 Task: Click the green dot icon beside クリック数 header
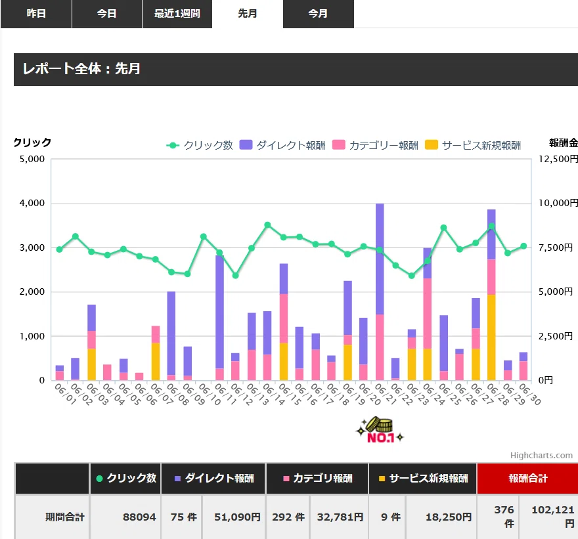pyautogui.click(x=99, y=479)
